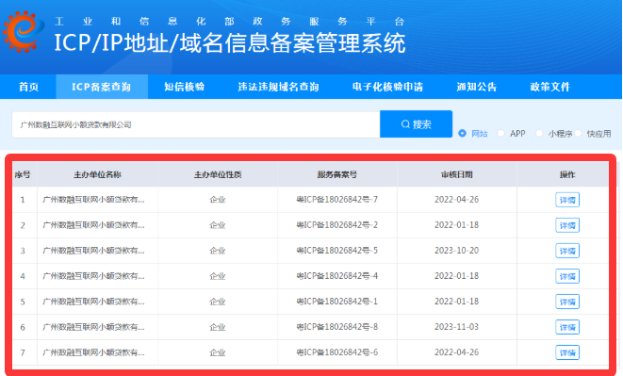Click audit date 2023-11-03
The width and height of the screenshot is (623, 376).
pos(456,327)
